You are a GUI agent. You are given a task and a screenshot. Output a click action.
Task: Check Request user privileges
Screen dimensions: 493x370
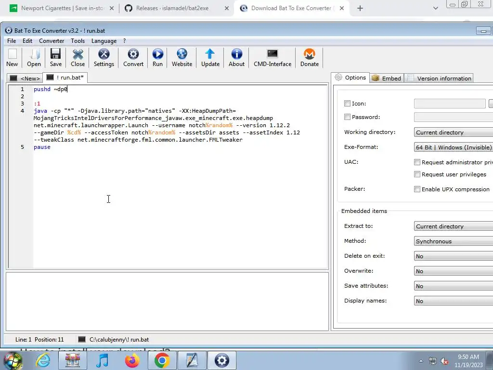[x=417, y=174]
